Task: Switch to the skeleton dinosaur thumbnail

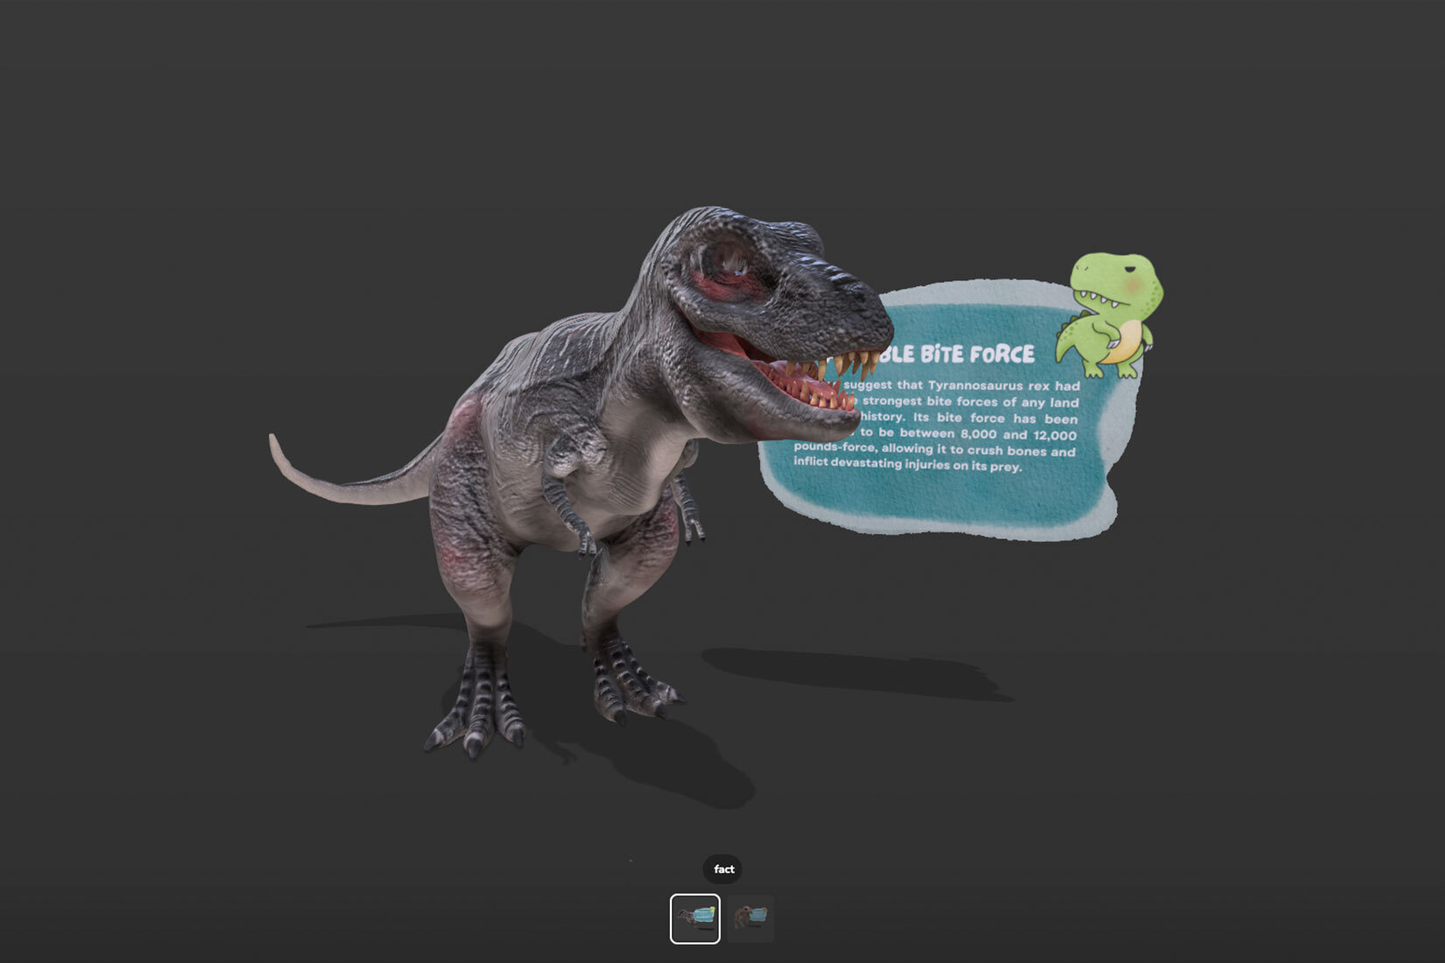Action: coord(751,918)
